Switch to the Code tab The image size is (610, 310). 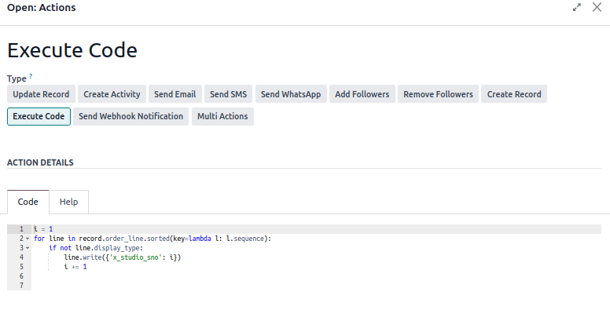(x=28, y=202)
